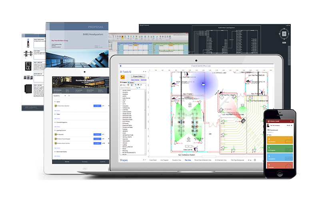
Task: Select the Video Conf HE device shape
Action: 188,146
